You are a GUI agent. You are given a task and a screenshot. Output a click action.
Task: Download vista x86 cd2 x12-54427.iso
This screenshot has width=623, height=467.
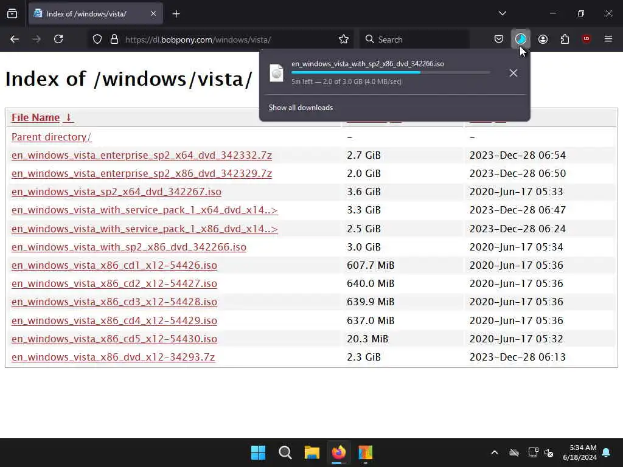click(114, 283)
